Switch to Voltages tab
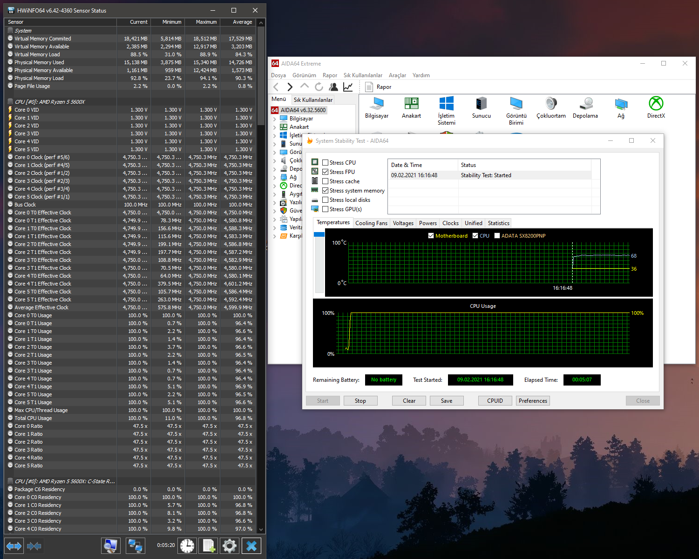This screenshot has height=559, width=699. pyautogui.click(x=403, y=223)
